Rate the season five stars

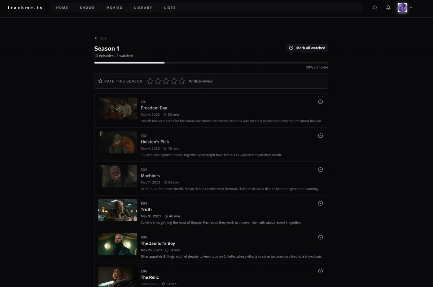coord(182,81)
